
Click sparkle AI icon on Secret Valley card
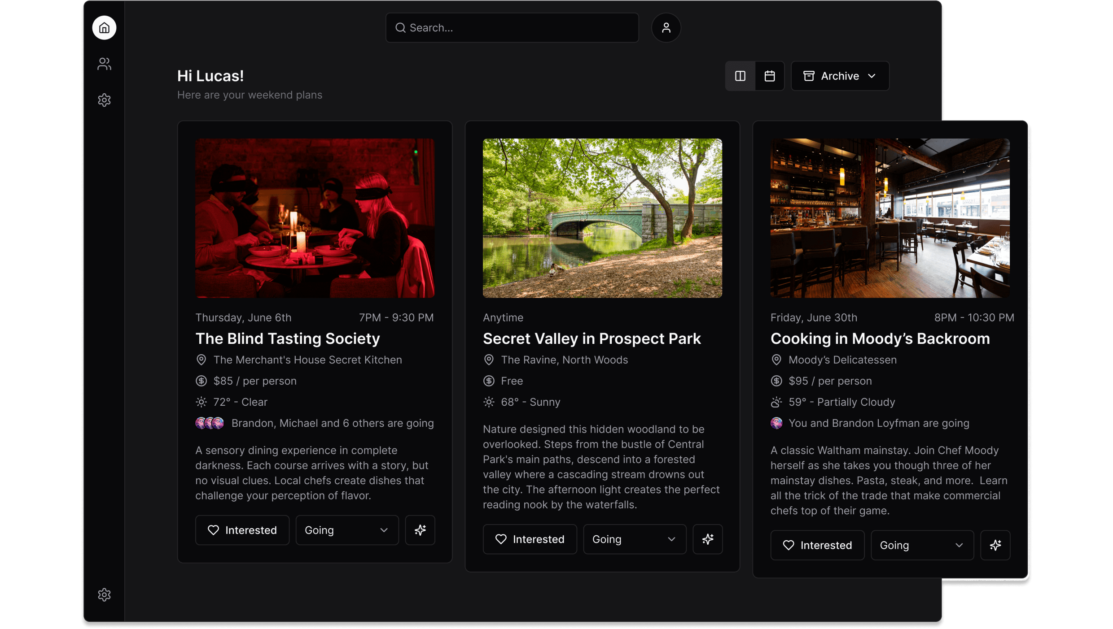coord(708,539)
